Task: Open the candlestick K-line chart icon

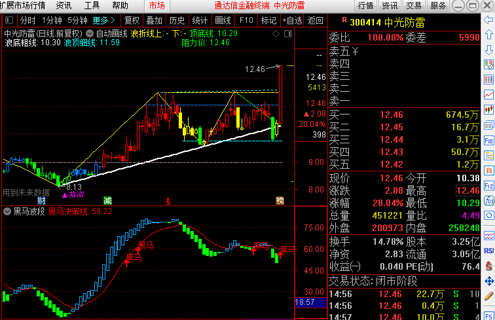Action: [488, 110]
